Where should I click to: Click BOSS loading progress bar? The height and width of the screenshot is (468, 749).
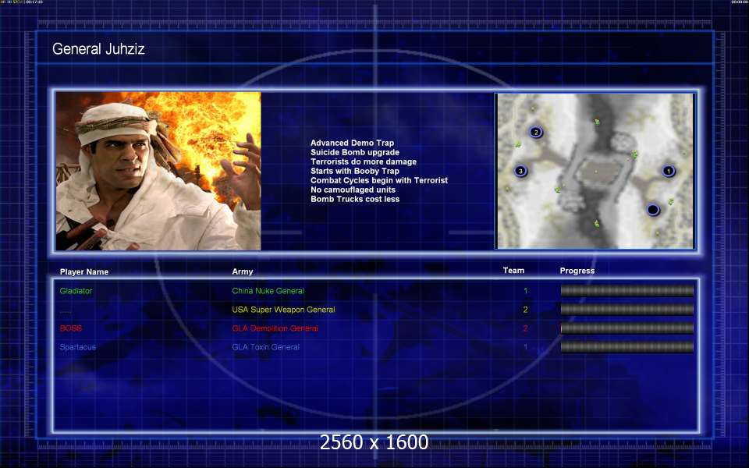[x=627, y=328]
